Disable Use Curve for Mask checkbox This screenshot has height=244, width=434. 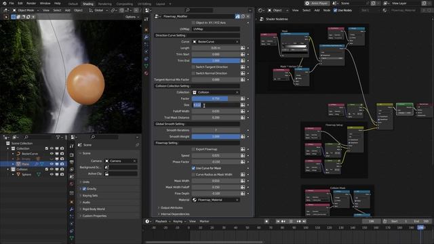(193, 168)
